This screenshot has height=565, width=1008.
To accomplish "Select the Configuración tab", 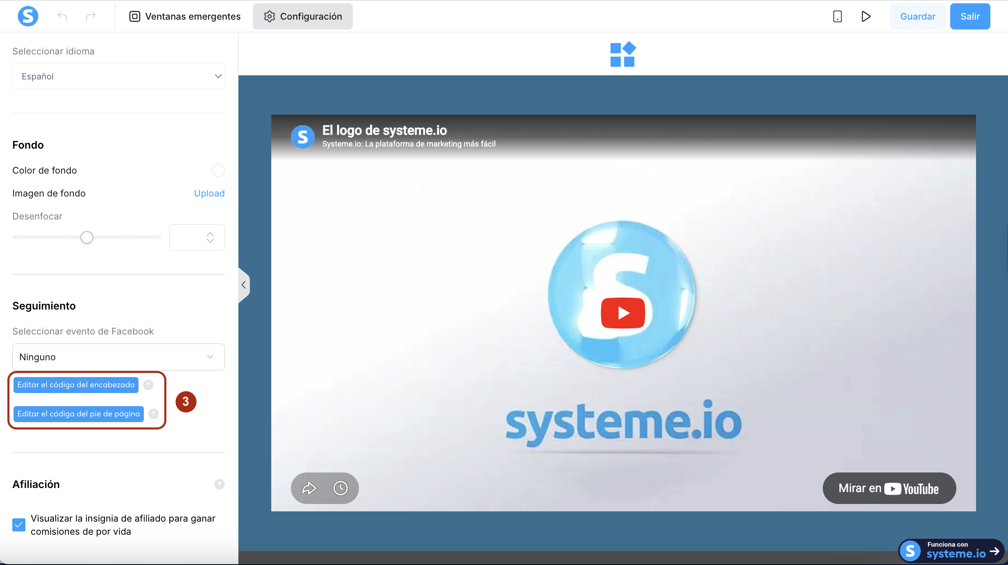I will [303, 16].
